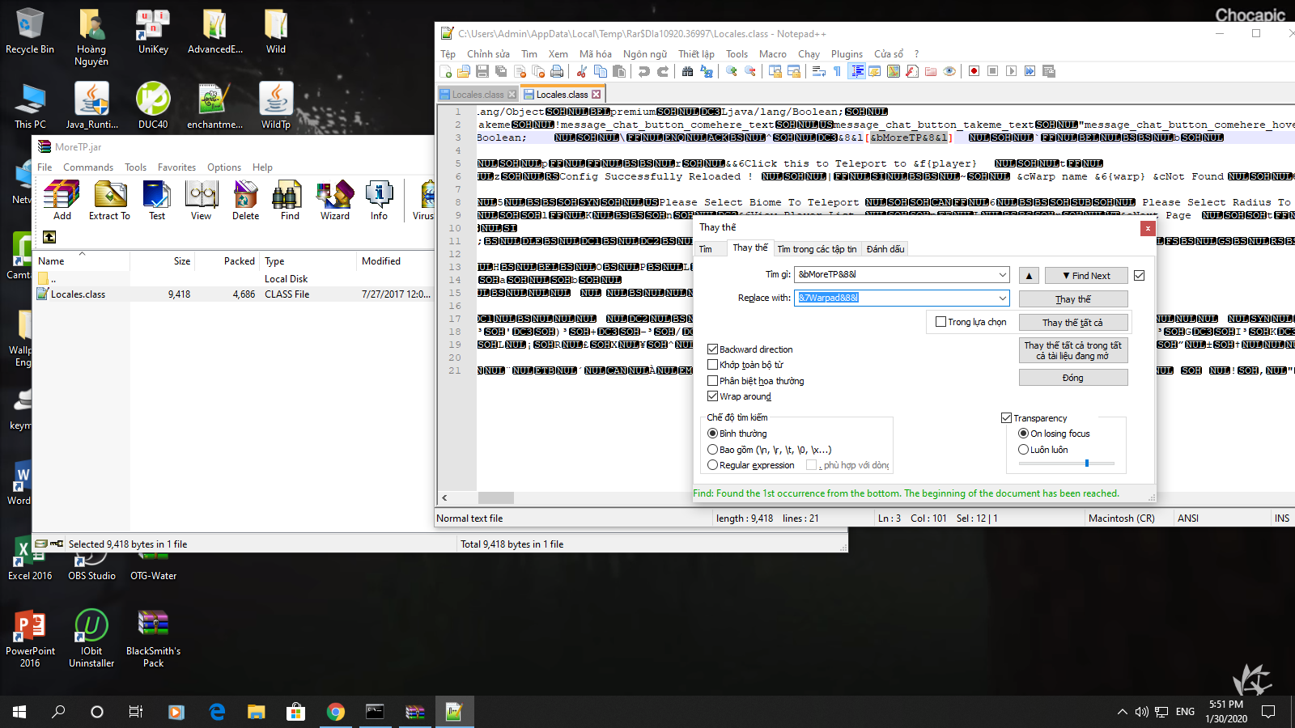Open the 'Mã hóa' menu in Notepad++
Screen dimensions: 1295x728
point(595,54)
